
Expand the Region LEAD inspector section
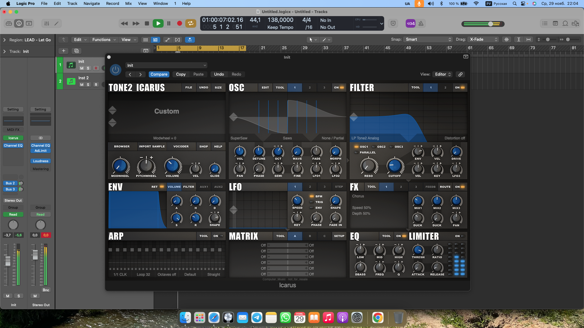click(x=4, y=40)
